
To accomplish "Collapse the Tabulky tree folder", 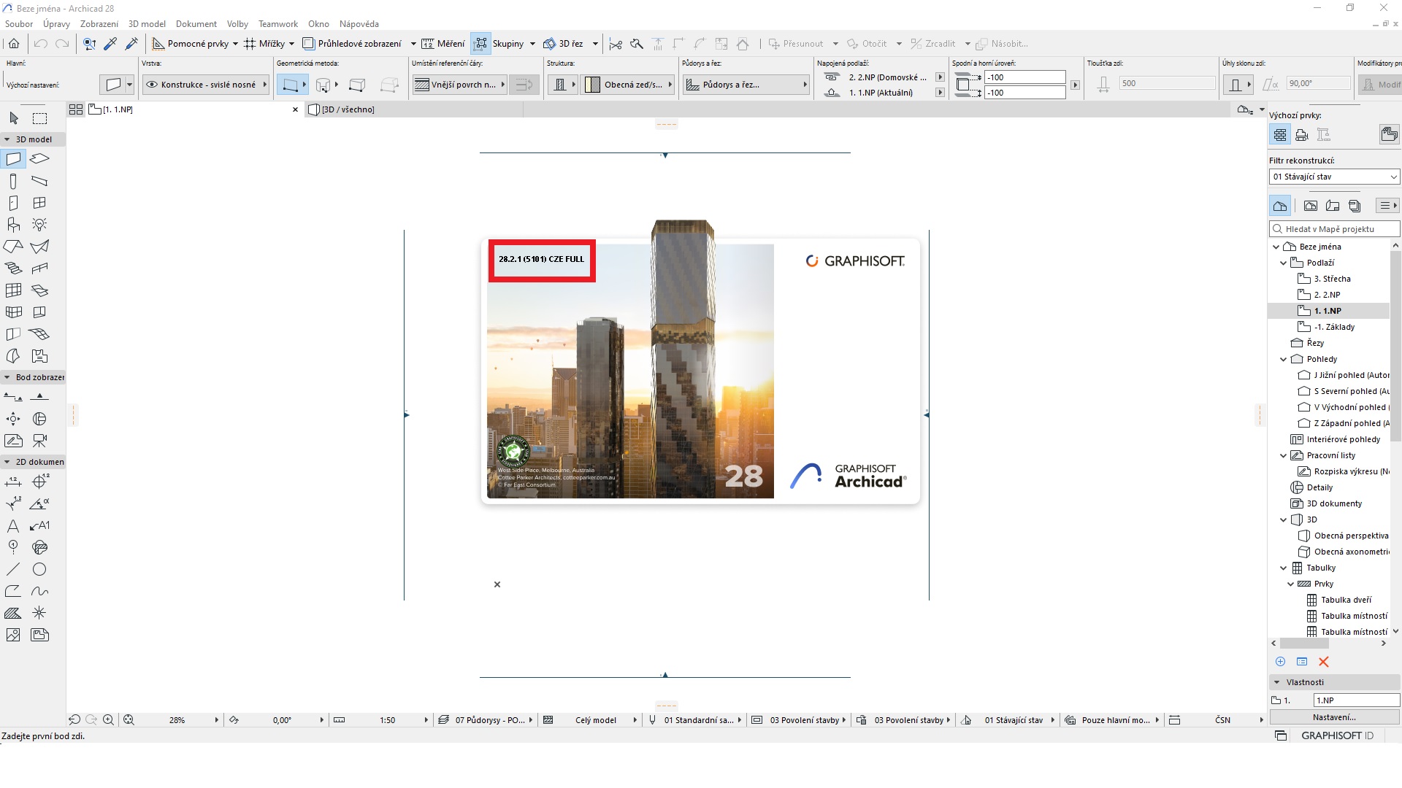I will pos(1283,568).
